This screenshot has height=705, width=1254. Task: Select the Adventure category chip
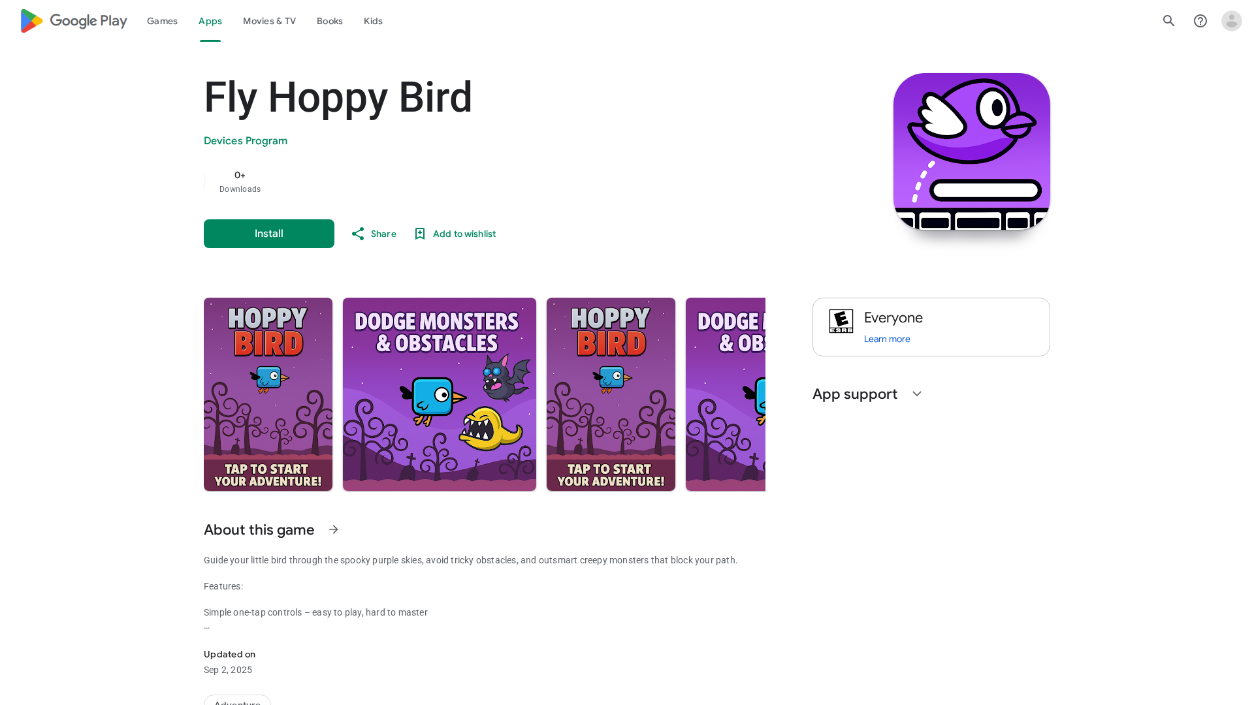[x=237, y=700]
